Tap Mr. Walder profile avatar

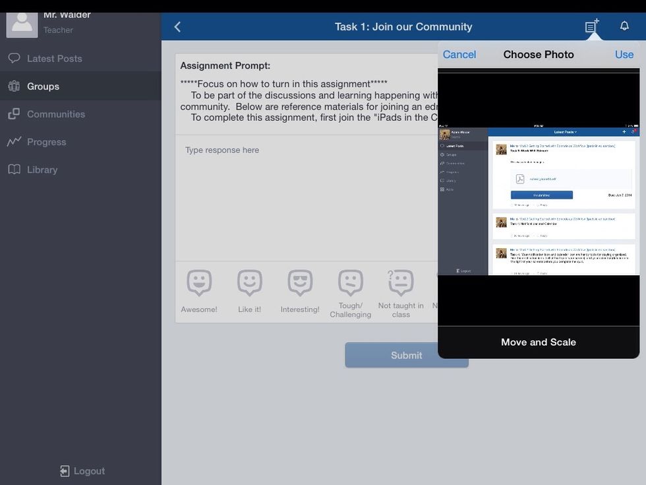click(x=22, y=23)
